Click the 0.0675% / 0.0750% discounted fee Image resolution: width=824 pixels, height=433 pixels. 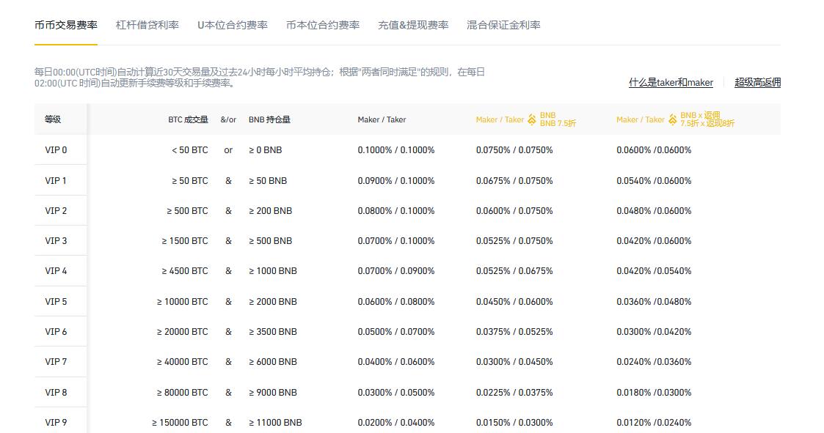click(x=514, y=180)
